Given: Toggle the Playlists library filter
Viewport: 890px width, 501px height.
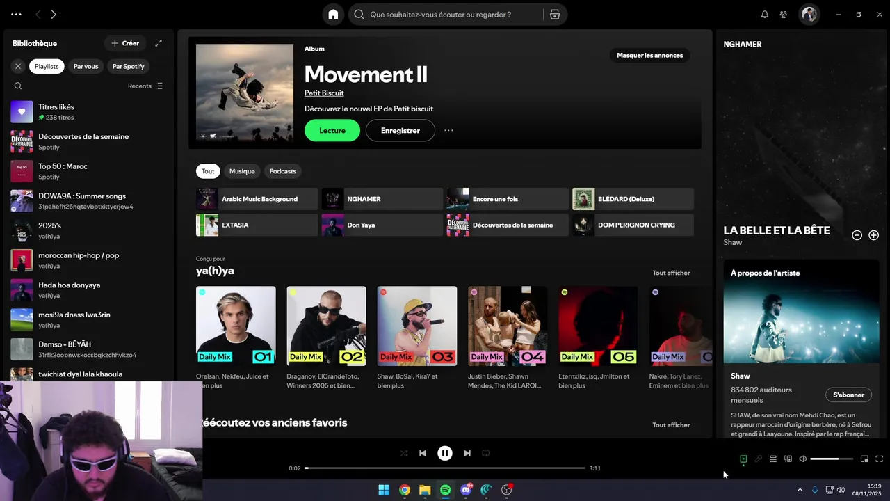Looking at the screenshot, I should coord(47,66).
